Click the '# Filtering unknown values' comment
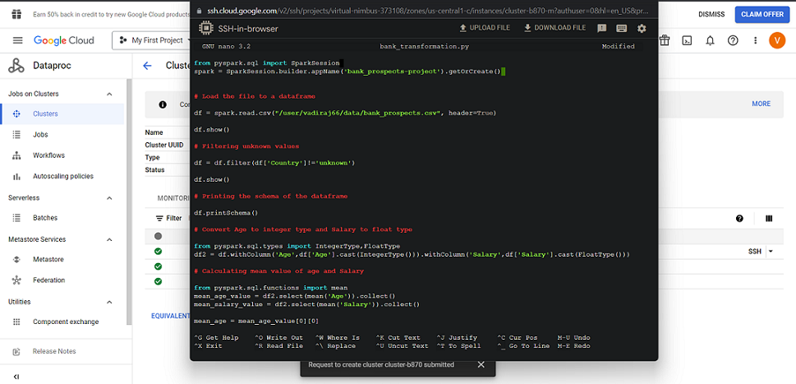This screenshot has width=796, height=384. tap(246, 146)
